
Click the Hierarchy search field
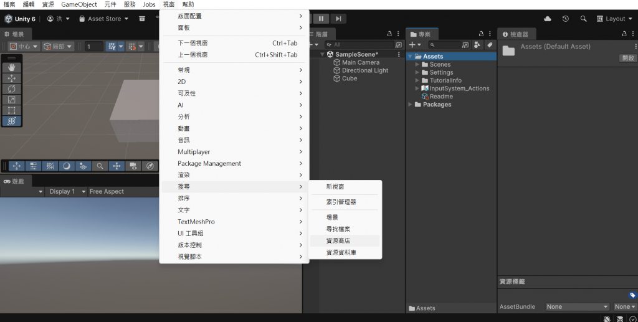[360, 45]
